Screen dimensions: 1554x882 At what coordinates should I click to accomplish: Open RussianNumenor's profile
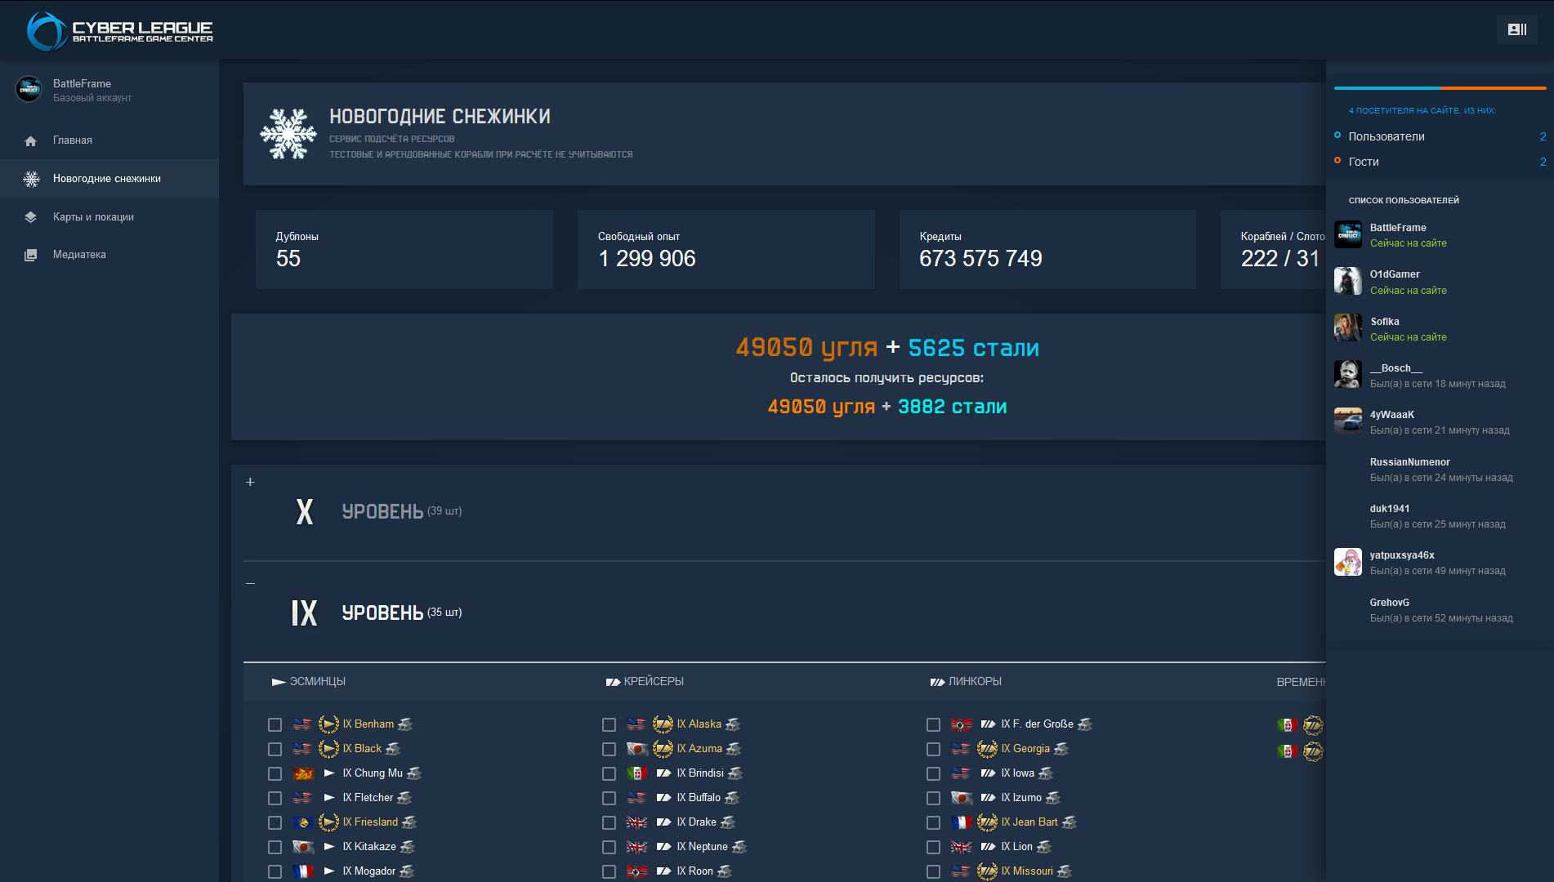(1409, 462)
